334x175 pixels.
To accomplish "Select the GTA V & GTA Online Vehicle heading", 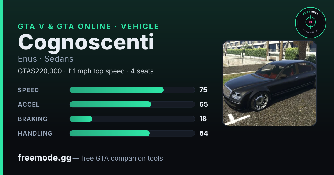I will pos(89,26).
